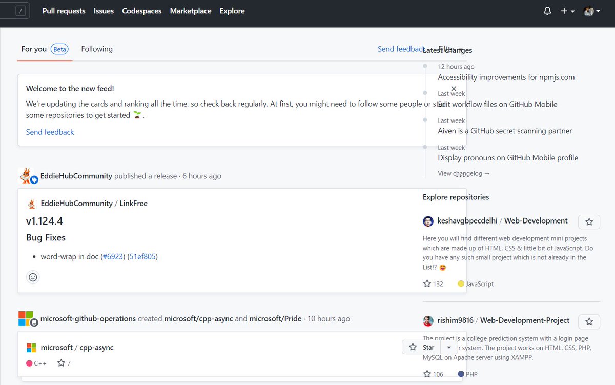
Task: Open Marketplace in top navigation
Action: pyautogui.click(x=191, y=11)
